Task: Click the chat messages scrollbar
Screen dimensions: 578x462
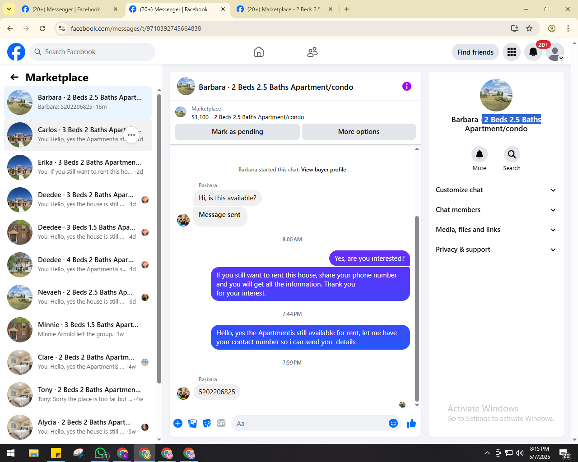Action: click(417, 309)
